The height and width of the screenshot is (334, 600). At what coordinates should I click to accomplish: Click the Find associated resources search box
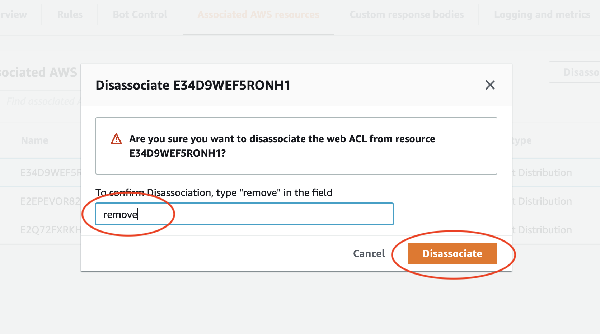pyautogui.click(x=41, y=101)
